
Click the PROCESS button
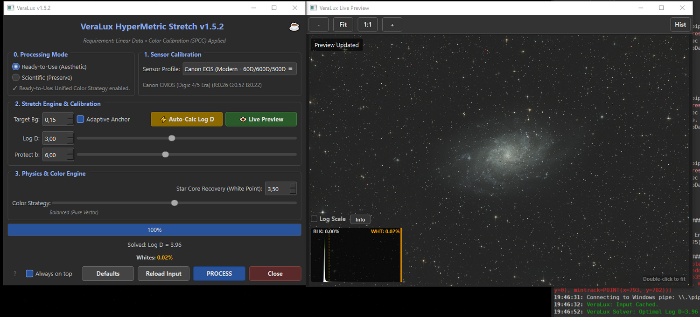(219, 274)
